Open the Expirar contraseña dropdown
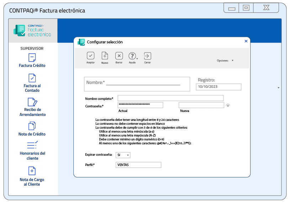The width and height of the screenshot is (290, 203). [123, 155]
